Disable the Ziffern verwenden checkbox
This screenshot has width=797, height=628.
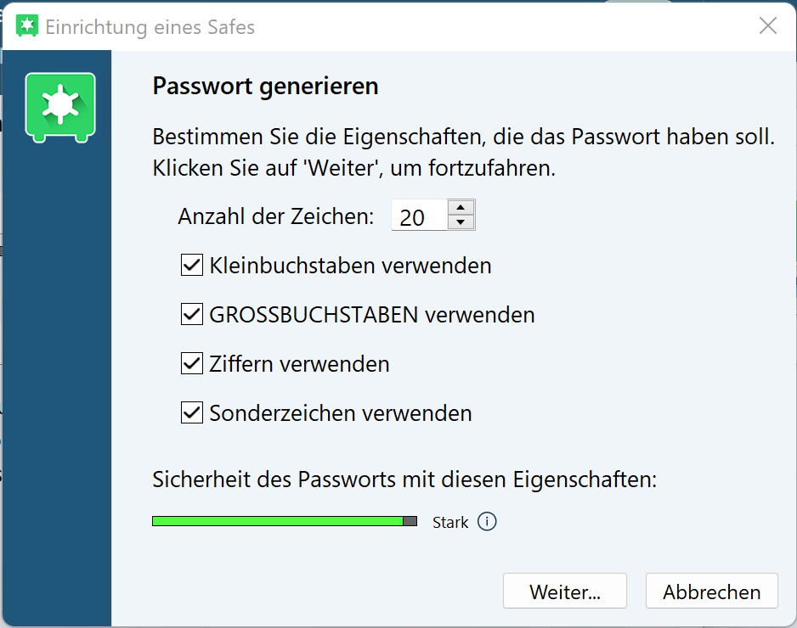point(191,364)
